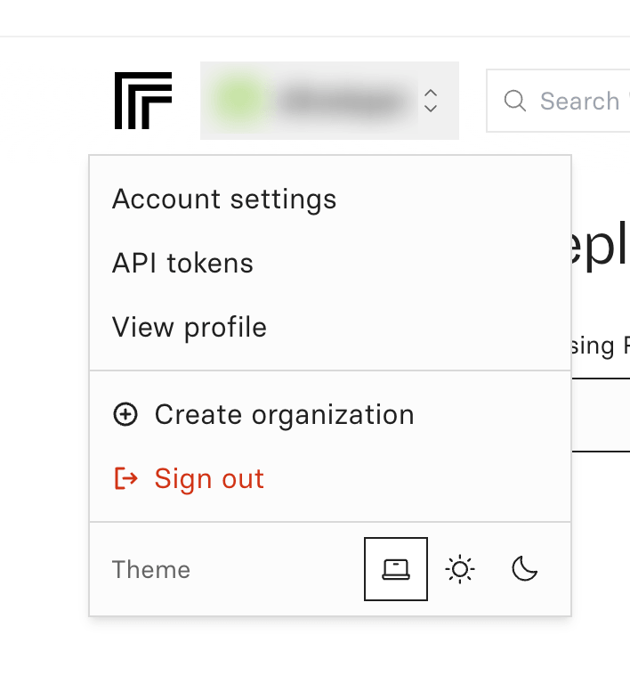
Task: Focus the Search input field
Action: 558,101
